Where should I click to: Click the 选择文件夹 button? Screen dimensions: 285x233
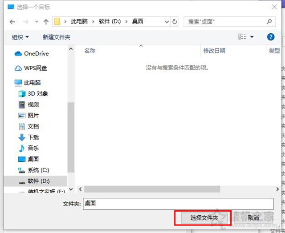[x=204, y=218]
